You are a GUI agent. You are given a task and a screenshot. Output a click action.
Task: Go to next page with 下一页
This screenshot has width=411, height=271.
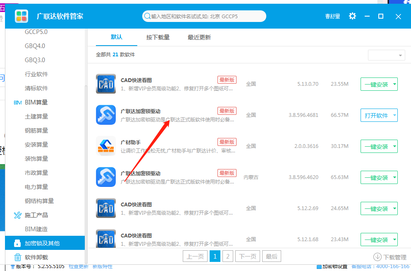click(x=248, y=256)
